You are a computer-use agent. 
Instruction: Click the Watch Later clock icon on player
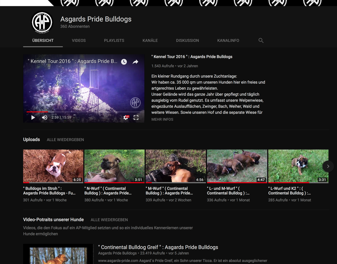tap(124, 62)
